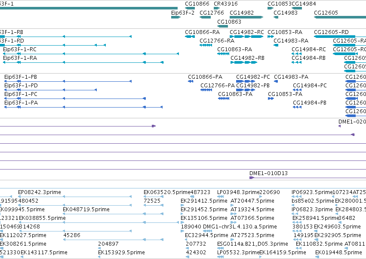Click protein CG12766-PA label

(218, 86)
